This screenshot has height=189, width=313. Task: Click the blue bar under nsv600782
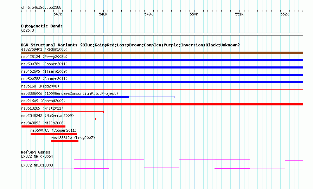click(162, 82)
